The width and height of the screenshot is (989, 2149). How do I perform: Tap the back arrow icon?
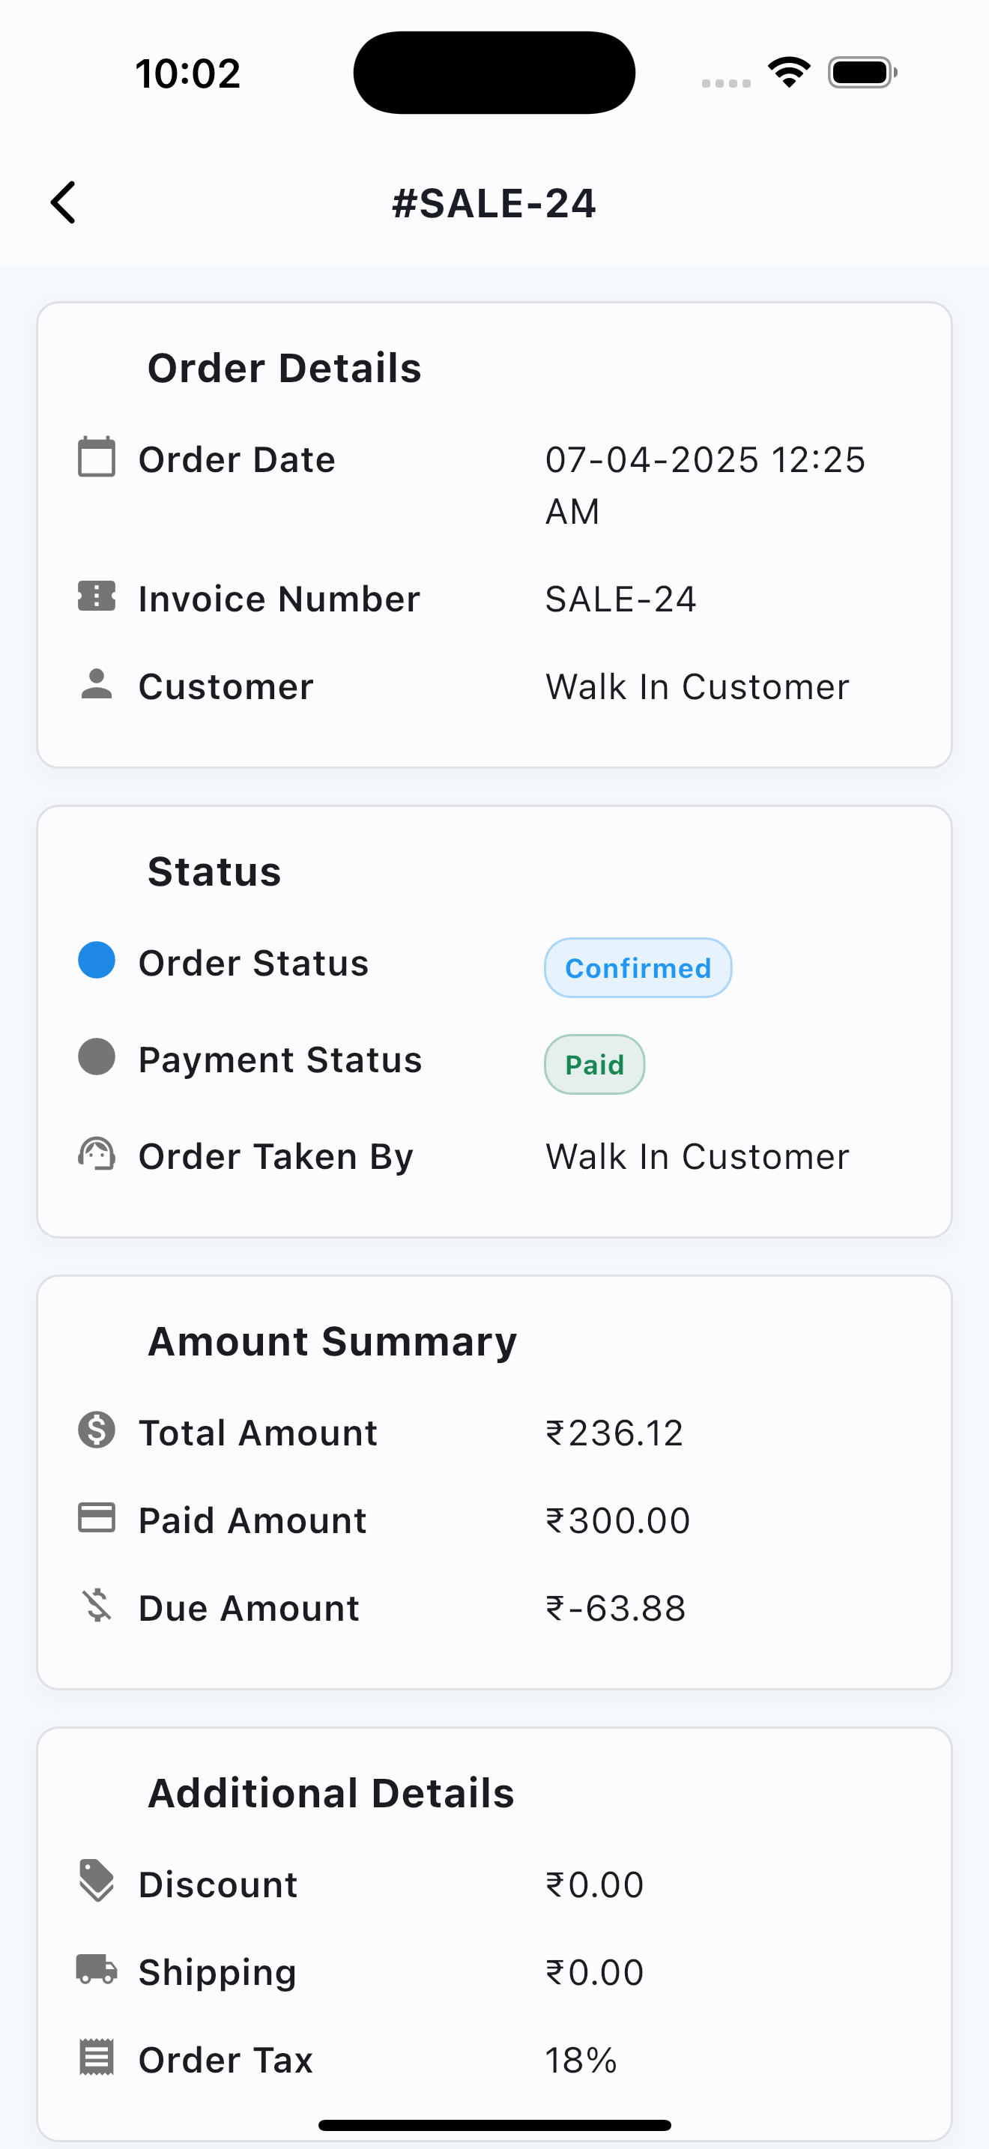pos(64,203)
